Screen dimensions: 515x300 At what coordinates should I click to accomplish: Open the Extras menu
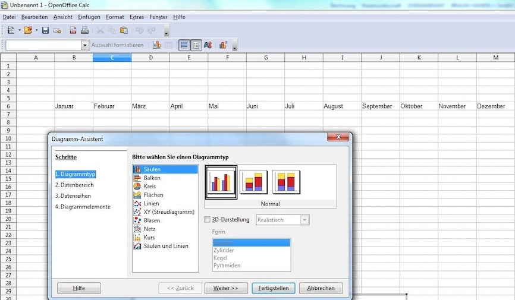tap(137, 17)
